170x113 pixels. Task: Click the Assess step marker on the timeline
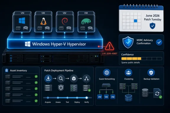tap(58, 98)
